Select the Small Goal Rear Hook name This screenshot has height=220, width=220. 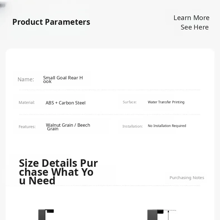pos(63,79)
